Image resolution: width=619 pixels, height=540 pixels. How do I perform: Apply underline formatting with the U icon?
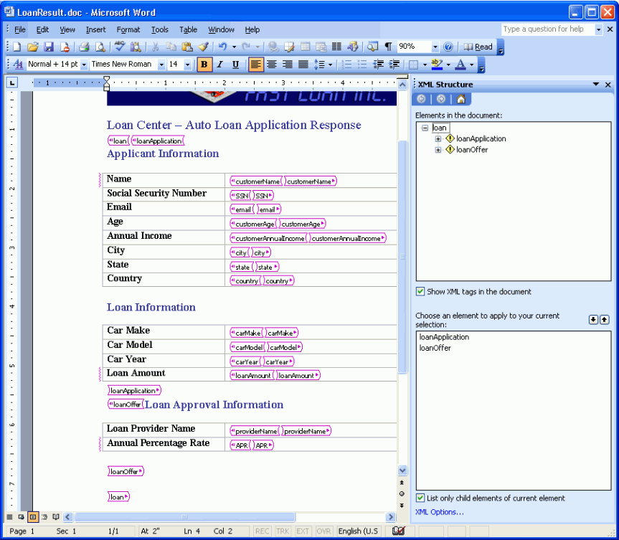click(x=236, y=65)
